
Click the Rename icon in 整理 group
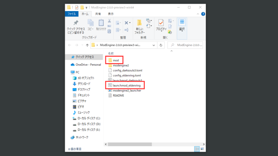[x=127, y=30]
